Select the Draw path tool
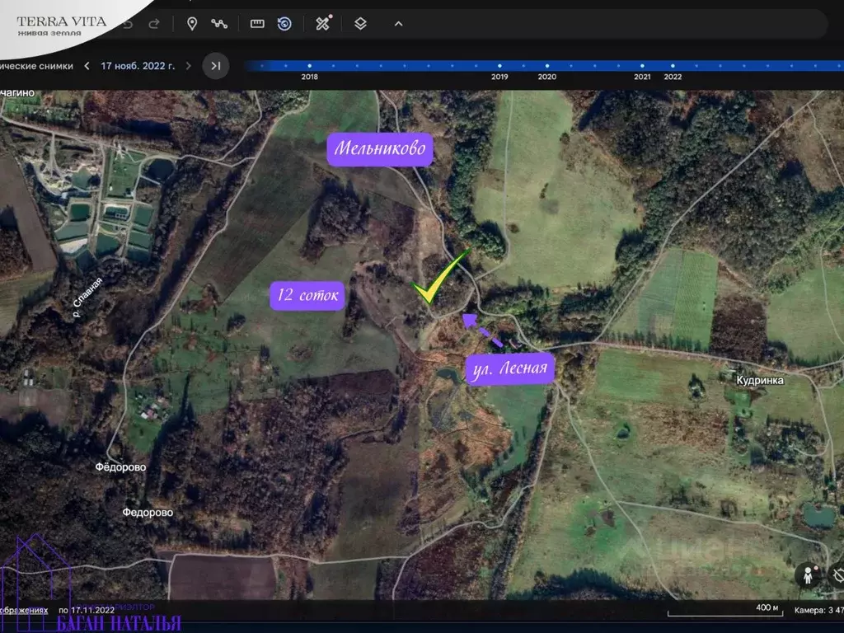This screenshot has height=633, width=844. pyautogui.click(x=218, y=24)
